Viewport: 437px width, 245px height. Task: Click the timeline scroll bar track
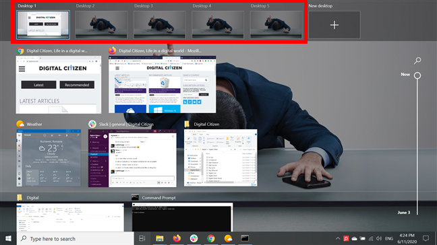[x=417, y=147]
